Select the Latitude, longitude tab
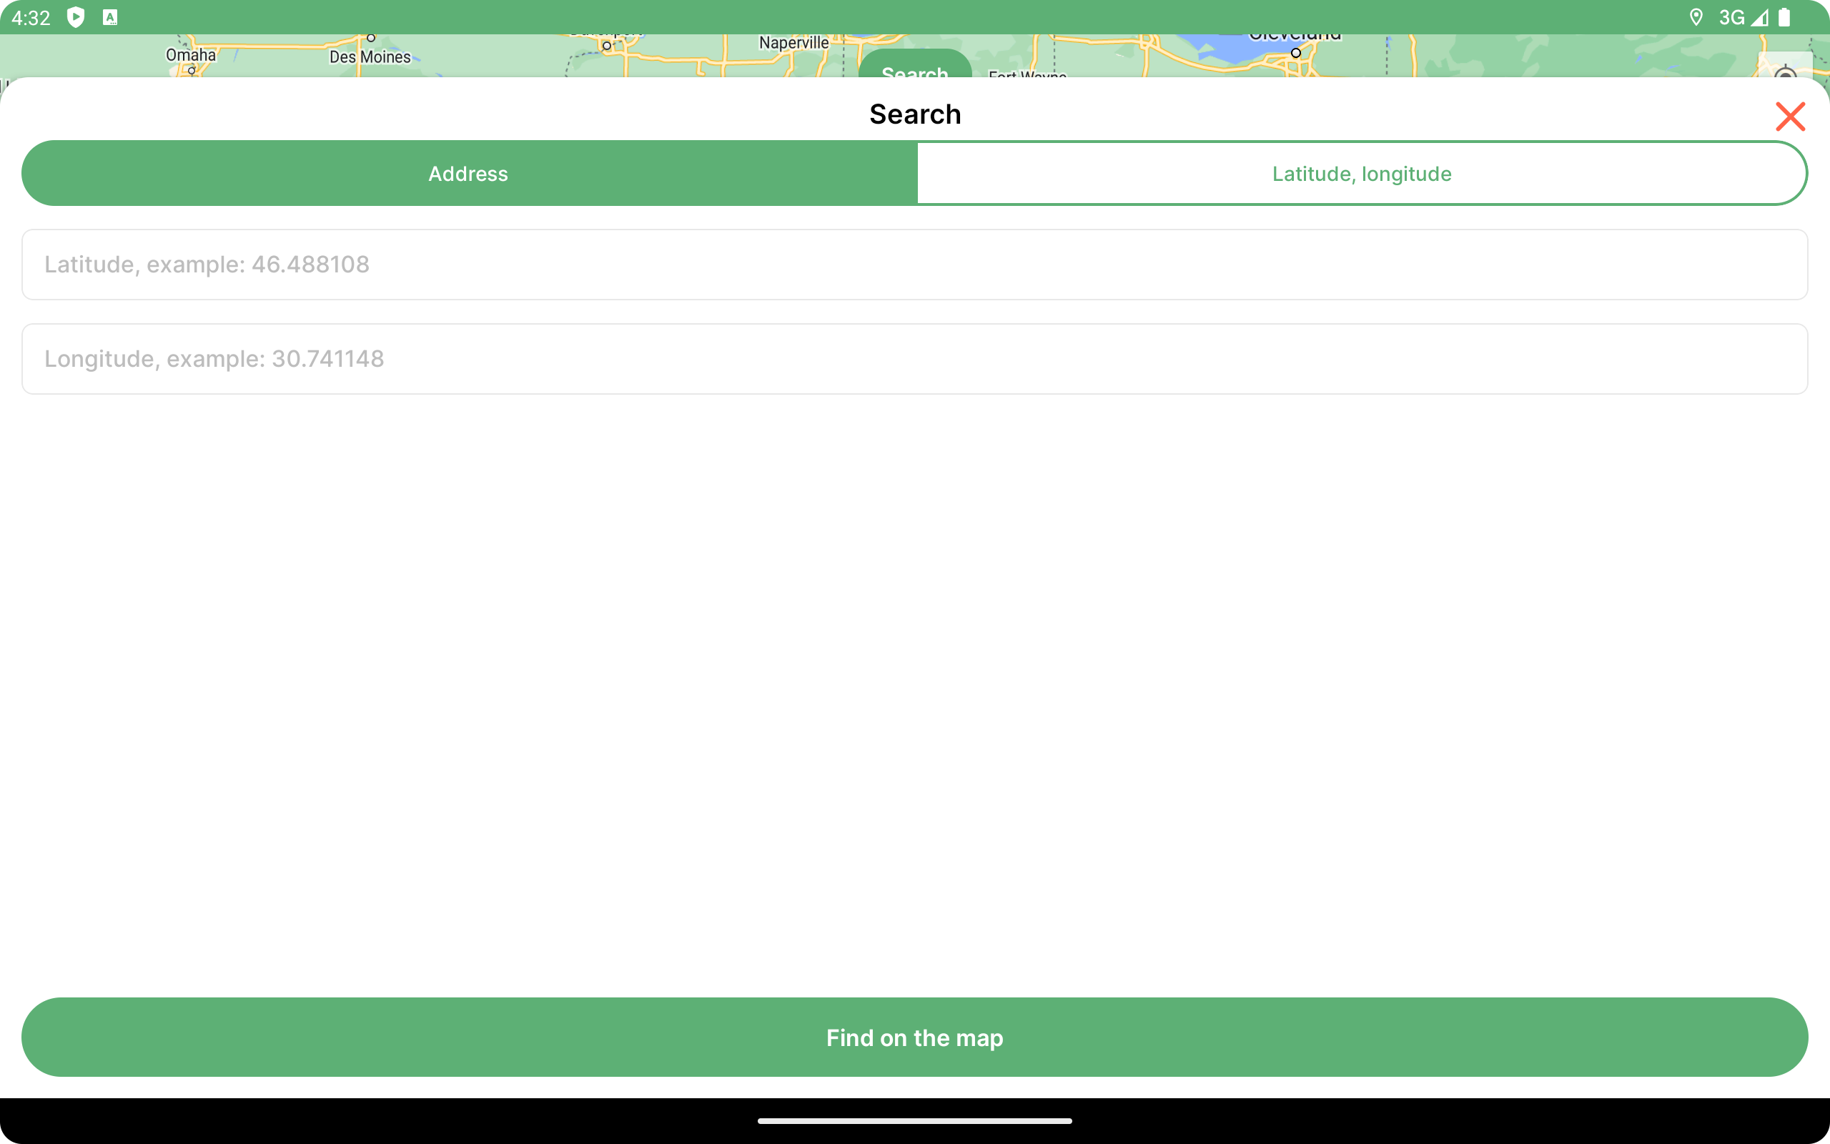This screenshot has height=1144, width=1830. tap(1361, 173)
